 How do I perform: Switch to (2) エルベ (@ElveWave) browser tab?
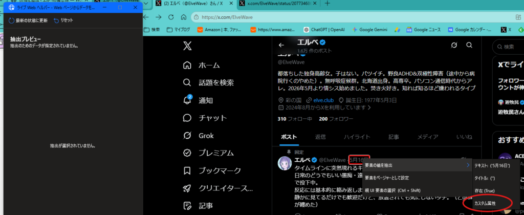(x=193, y=4)
